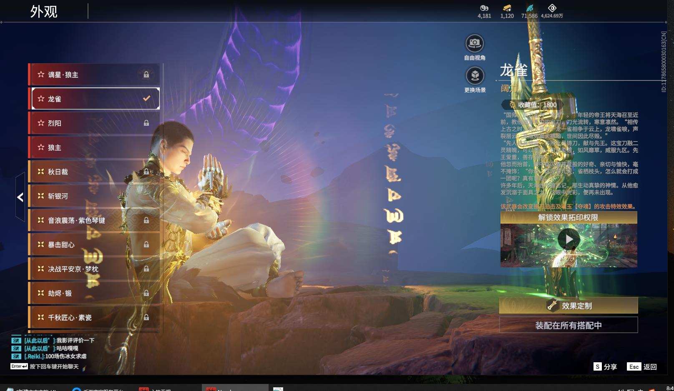Select the 劫烬·锻 skin entry

tap(94, 293)
